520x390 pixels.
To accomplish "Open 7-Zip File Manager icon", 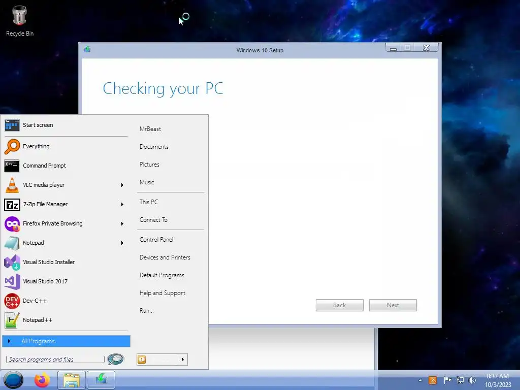I will pyautogui.click(x=12, y=205).
